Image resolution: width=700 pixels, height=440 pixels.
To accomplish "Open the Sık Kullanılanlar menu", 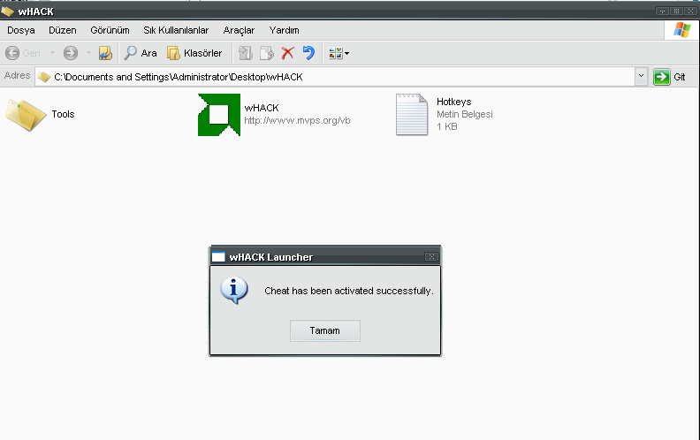I will 176,30.
